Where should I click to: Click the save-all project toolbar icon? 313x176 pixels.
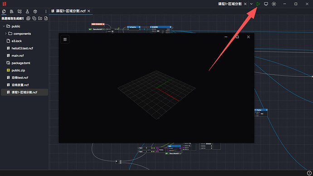pos(28,18)
